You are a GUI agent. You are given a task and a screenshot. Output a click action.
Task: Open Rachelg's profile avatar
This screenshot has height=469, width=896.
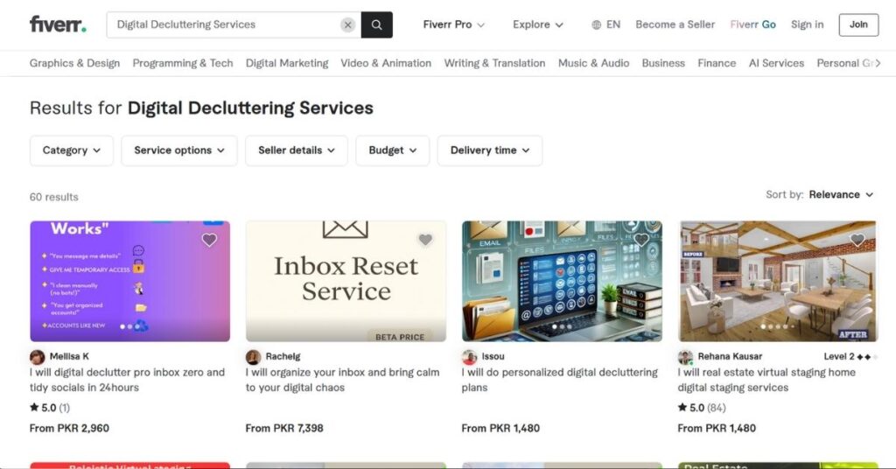253,357
